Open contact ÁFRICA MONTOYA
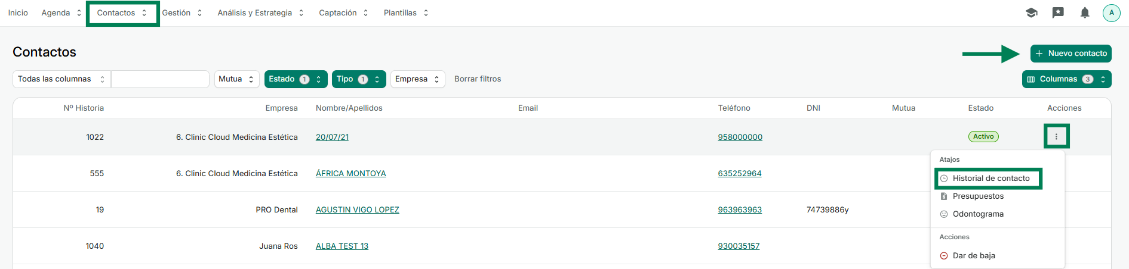This screenshot has height=269, width=1129. [x=350, y=174]
